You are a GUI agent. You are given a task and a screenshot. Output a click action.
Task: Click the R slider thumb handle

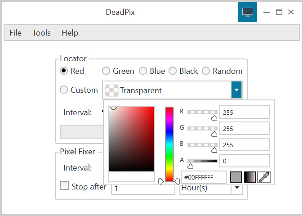click(x=214, y=118)
